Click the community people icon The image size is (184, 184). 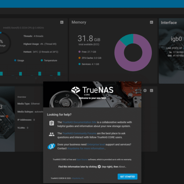coord(52,134)
